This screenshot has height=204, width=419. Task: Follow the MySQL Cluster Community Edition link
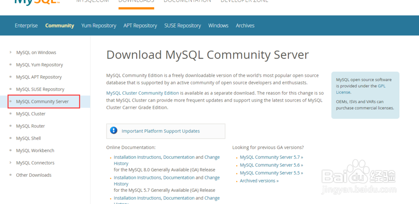pos(142,93)
